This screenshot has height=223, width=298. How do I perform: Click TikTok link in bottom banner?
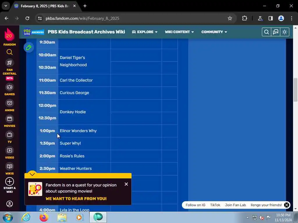pos(215,205)
